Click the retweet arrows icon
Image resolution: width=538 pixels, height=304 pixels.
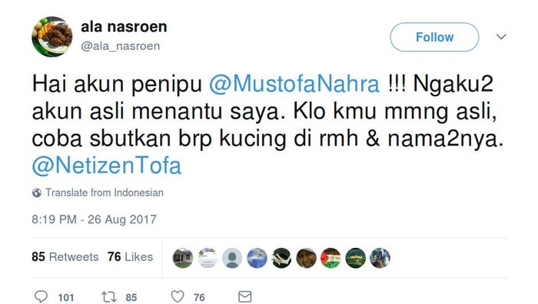pyautogui.click(x=109, y=297)
